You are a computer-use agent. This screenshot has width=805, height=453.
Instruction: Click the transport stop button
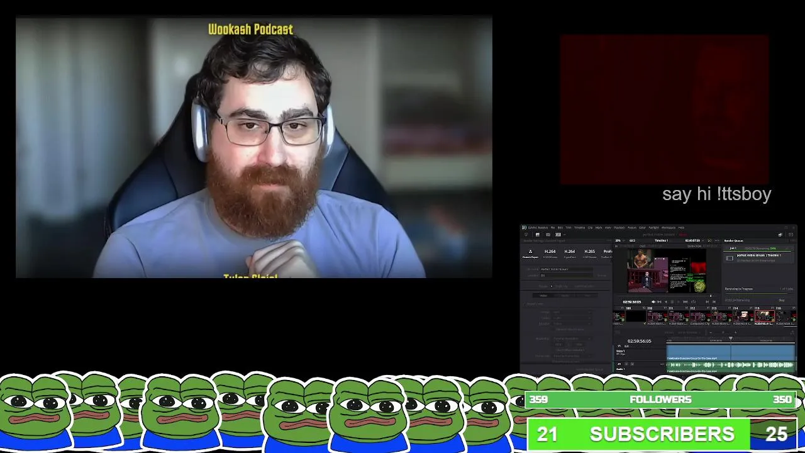click(672, 302)
